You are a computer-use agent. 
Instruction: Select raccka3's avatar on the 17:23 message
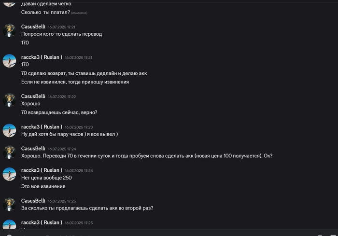click(10, 130)
